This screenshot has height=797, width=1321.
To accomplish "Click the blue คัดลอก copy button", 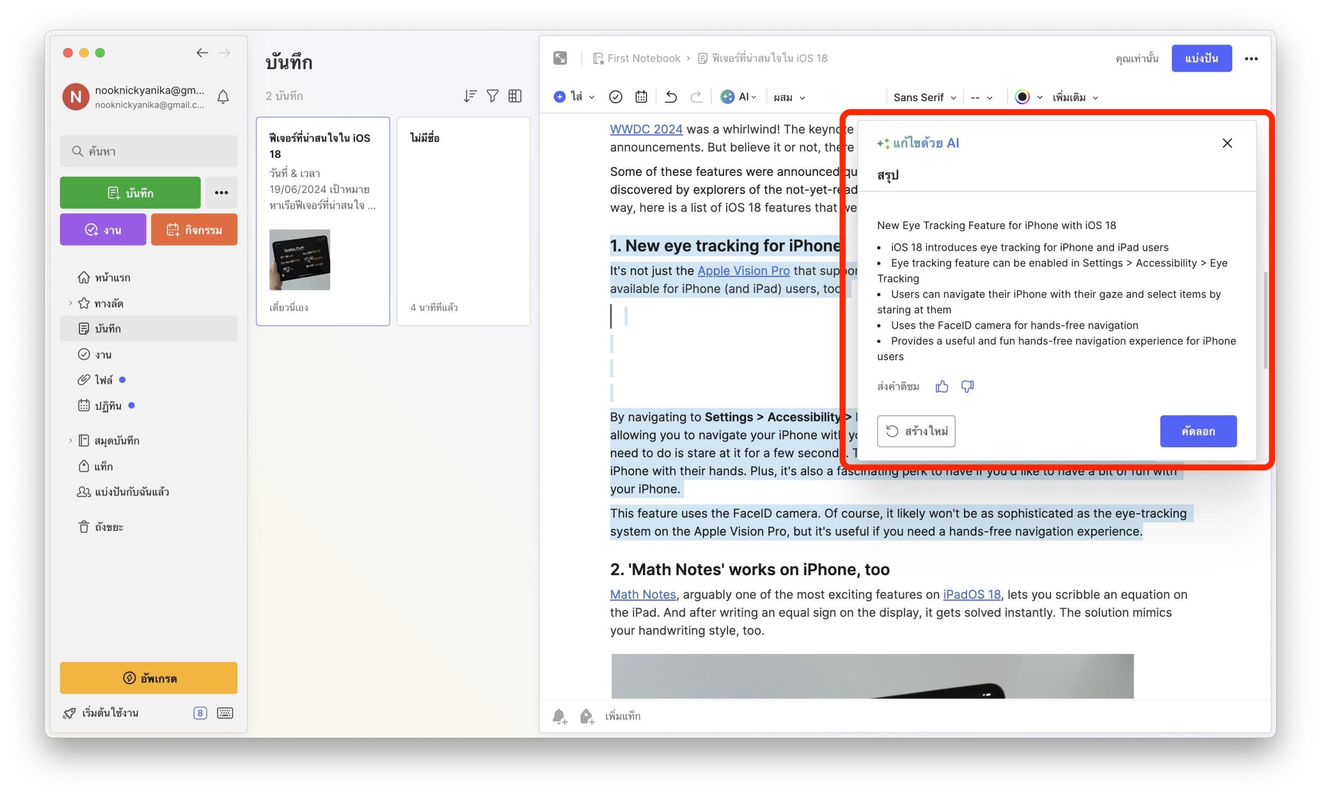I will coord(1198,431).
